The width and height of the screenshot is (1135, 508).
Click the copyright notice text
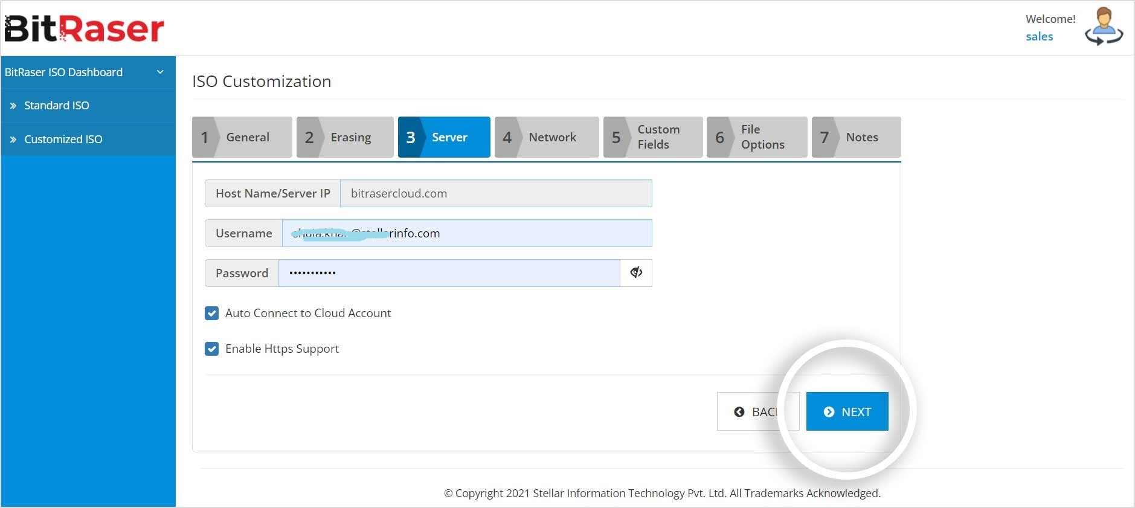(x=662, y=493)
